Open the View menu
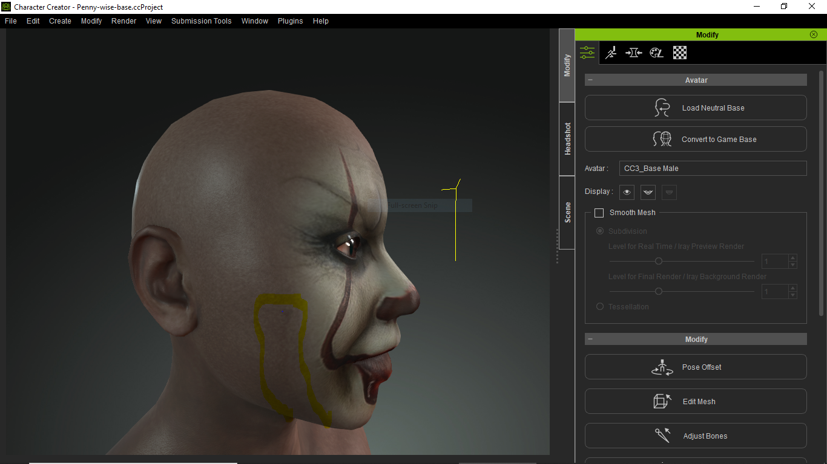Screen dimensions: 827x464 [x=154, y=21]
